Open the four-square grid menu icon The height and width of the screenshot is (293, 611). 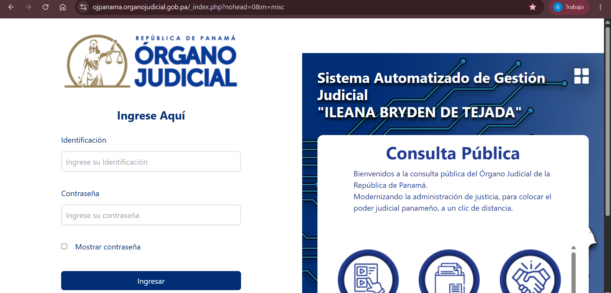click(x=581, y=76)
